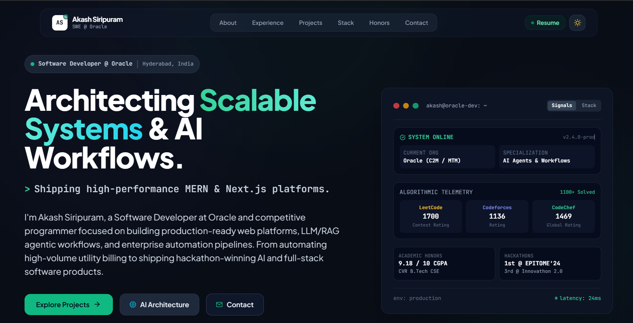Click the yellow terminal window dot
The image size is (633, 323).
coord(406,106)
